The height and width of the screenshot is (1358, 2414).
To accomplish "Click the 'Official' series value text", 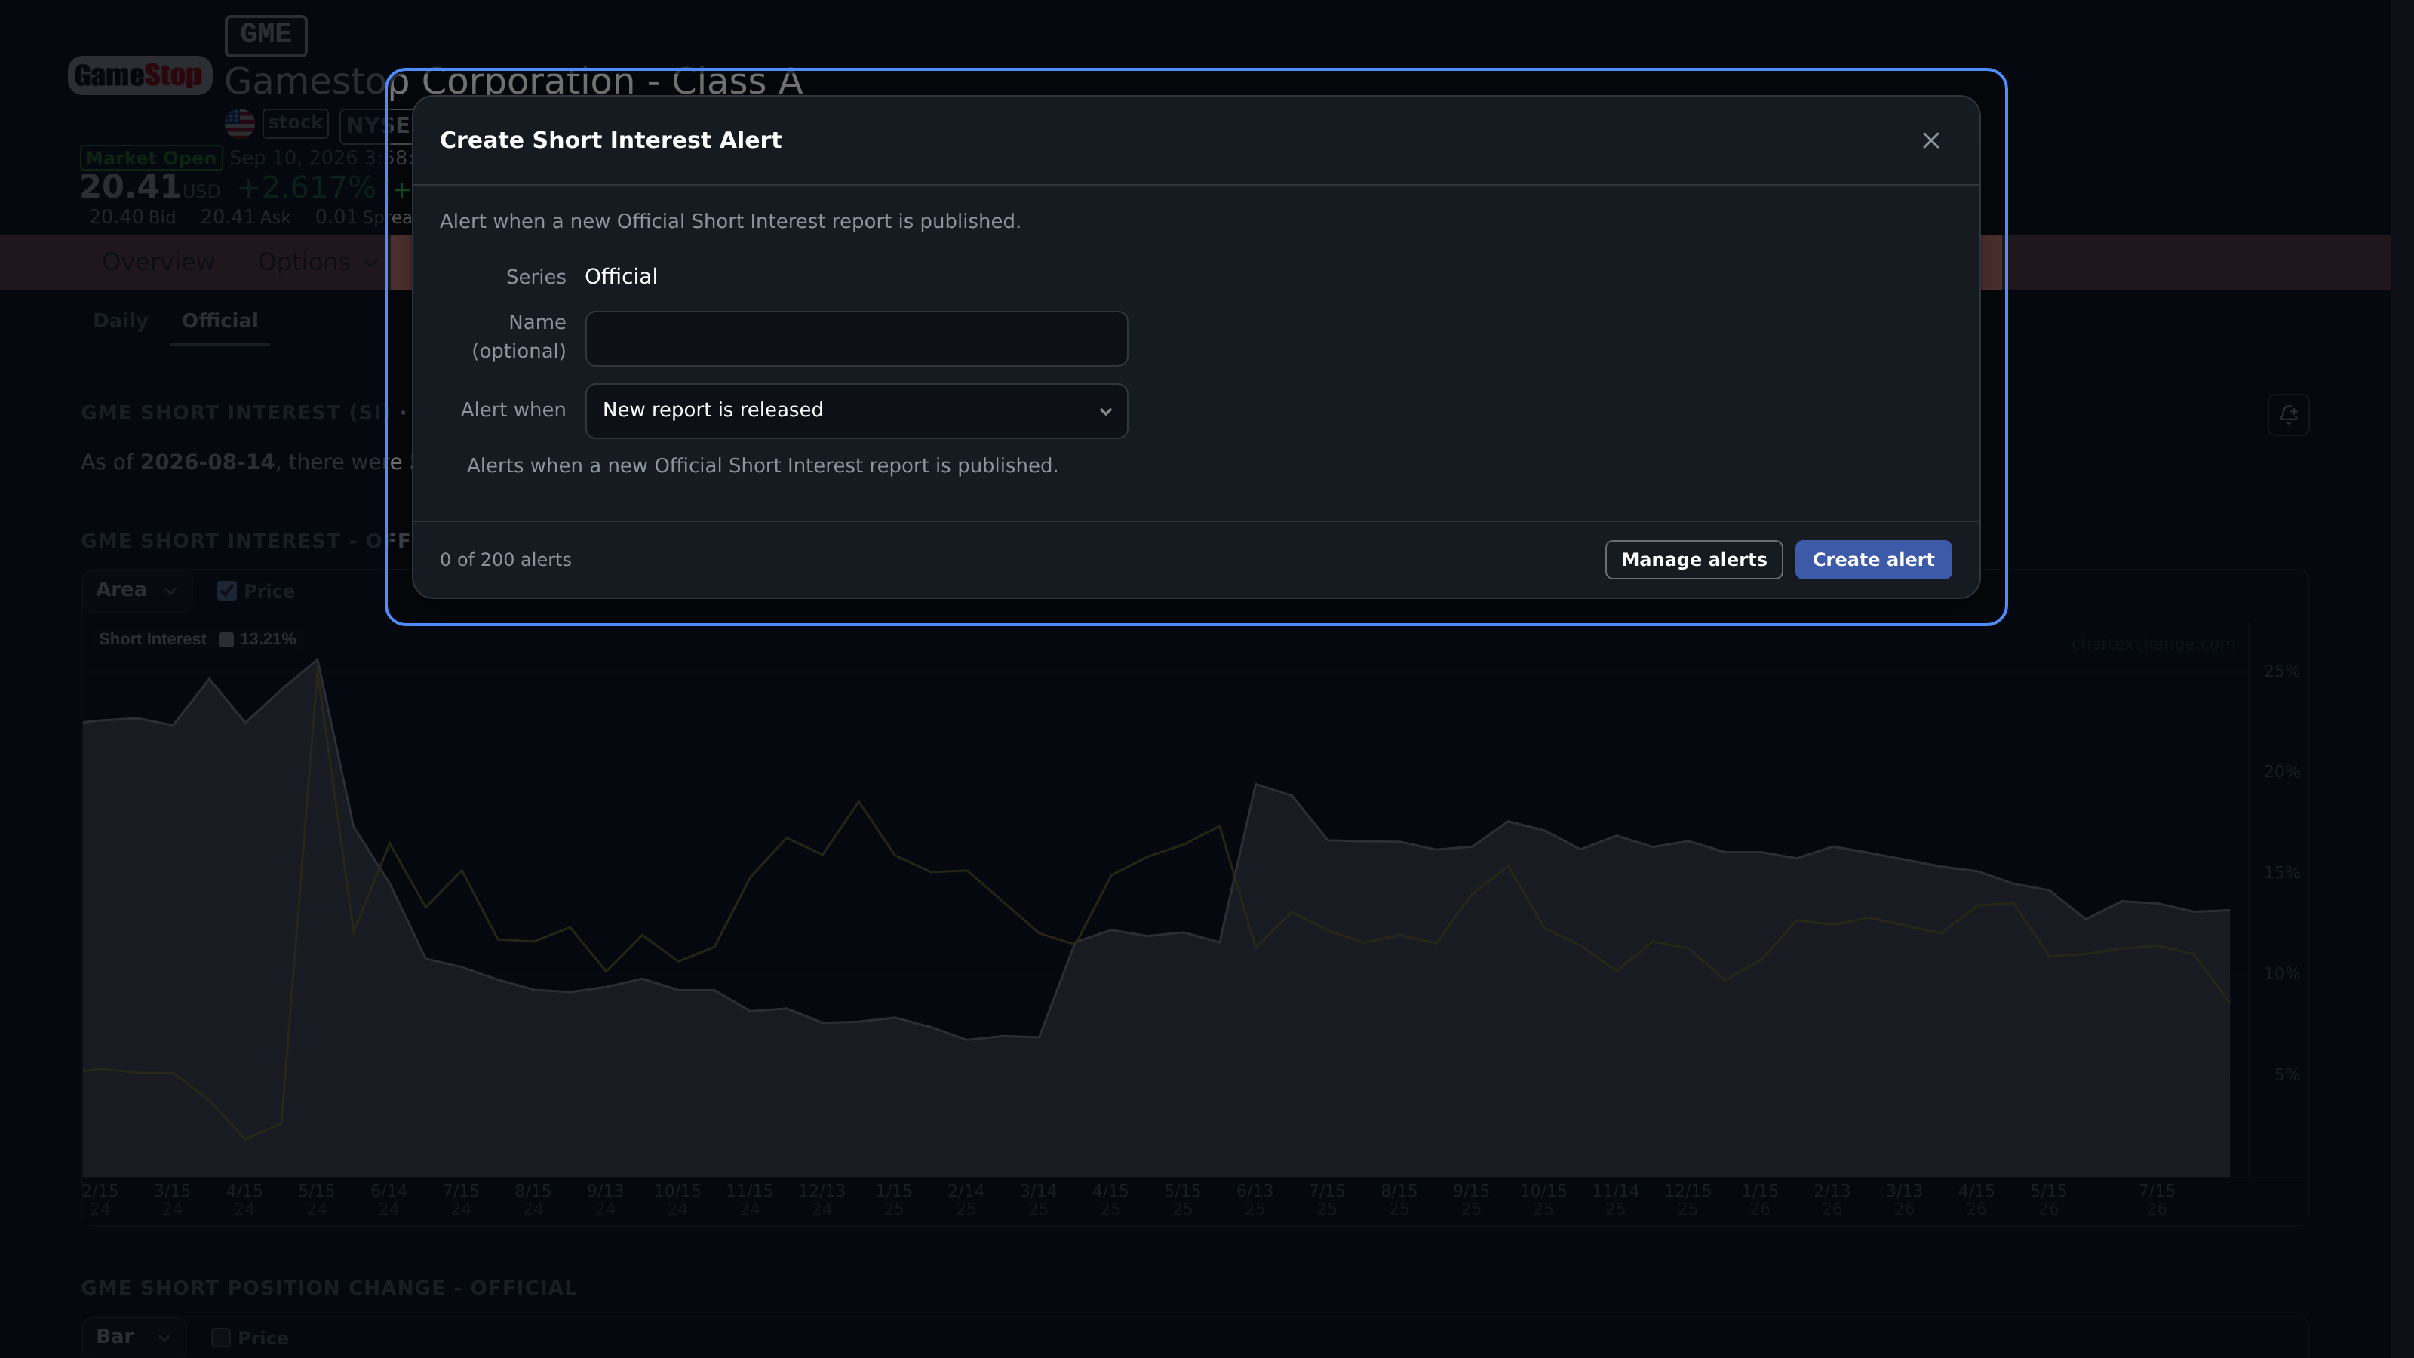I will coord(622,276).
